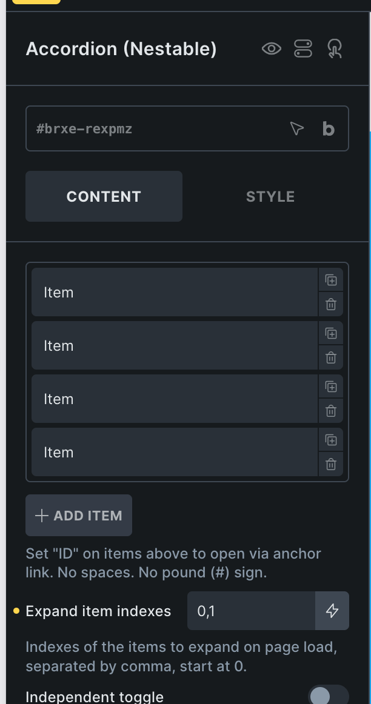Click the cursor arrow icon in ID field
This screenshot has width=371, height=704.
point(296,128)
